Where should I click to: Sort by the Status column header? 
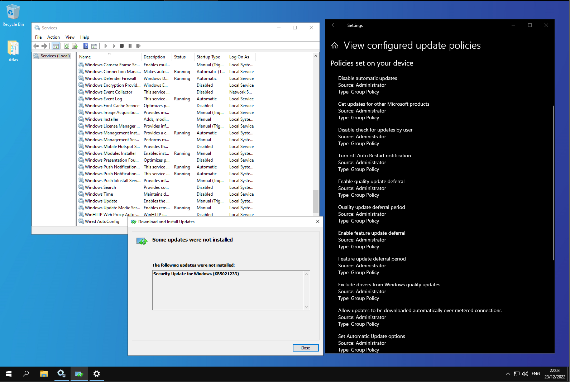pos(183,57)
